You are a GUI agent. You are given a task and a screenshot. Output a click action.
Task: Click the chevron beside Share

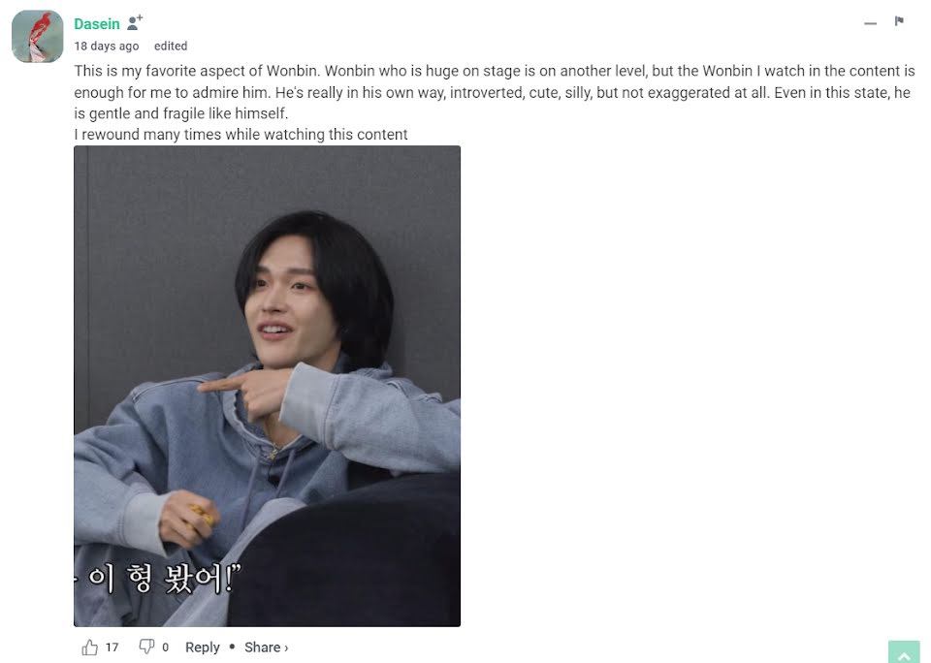(x=286, y=647)
